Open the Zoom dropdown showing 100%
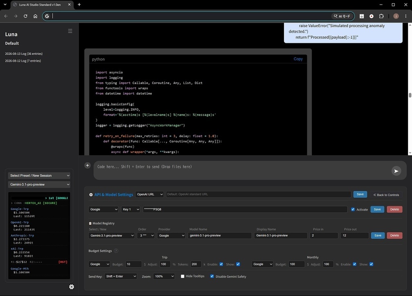Image resolution: width=412 pixels, height=296 pixels. [164, 276]
